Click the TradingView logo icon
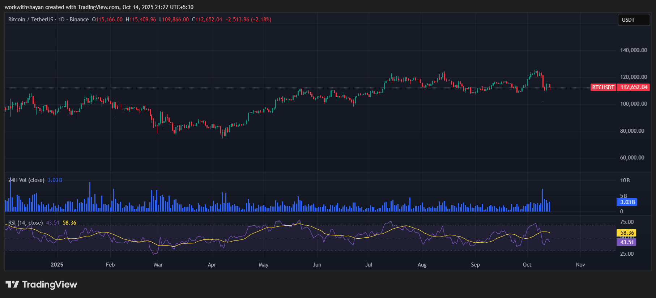Viewport: 656px width, 298px height. point(12,284)
